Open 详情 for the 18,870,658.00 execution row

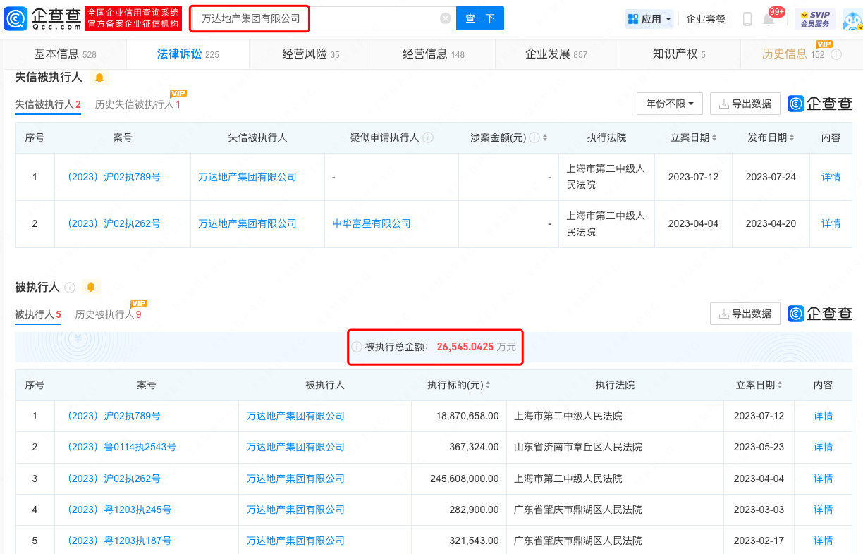point(824,416)
